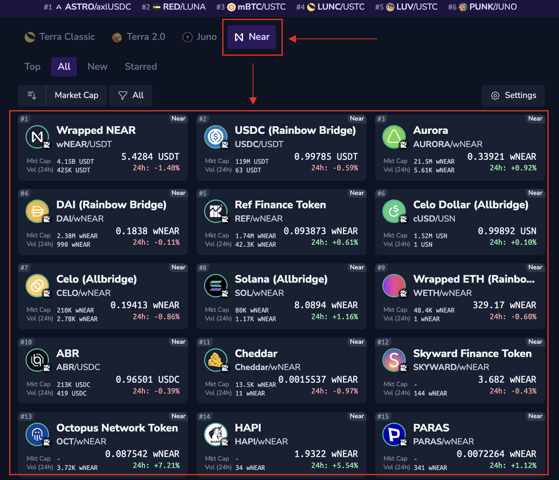Click the Wrapped ETH token icon
The height and width of the screenshot is (480, 559).
point(394,286)
